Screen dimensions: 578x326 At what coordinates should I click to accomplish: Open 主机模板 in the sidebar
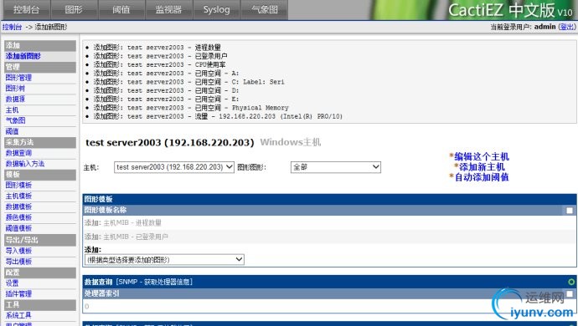(x=18, y=196)
